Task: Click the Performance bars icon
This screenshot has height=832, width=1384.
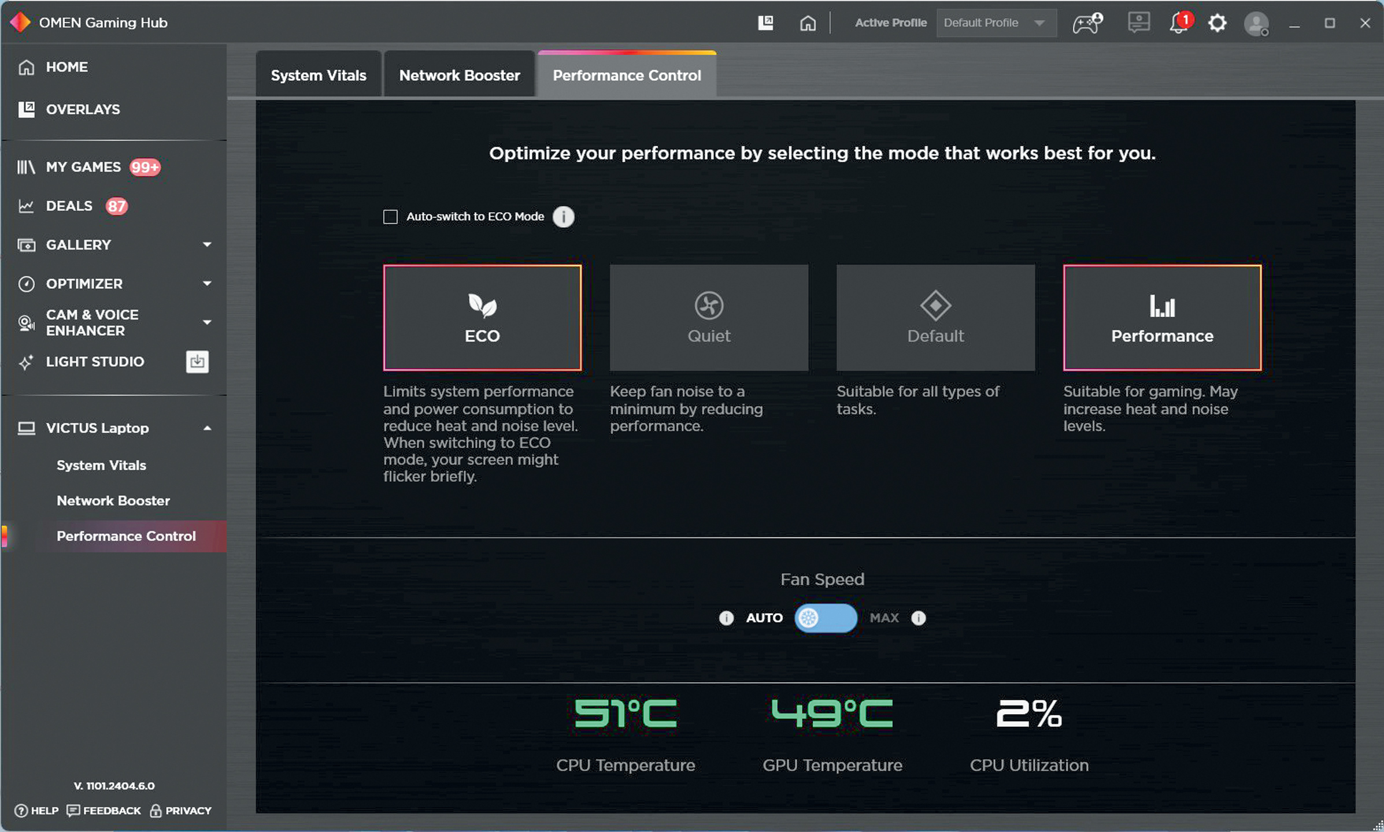Action: click(x=1162, y=306)
